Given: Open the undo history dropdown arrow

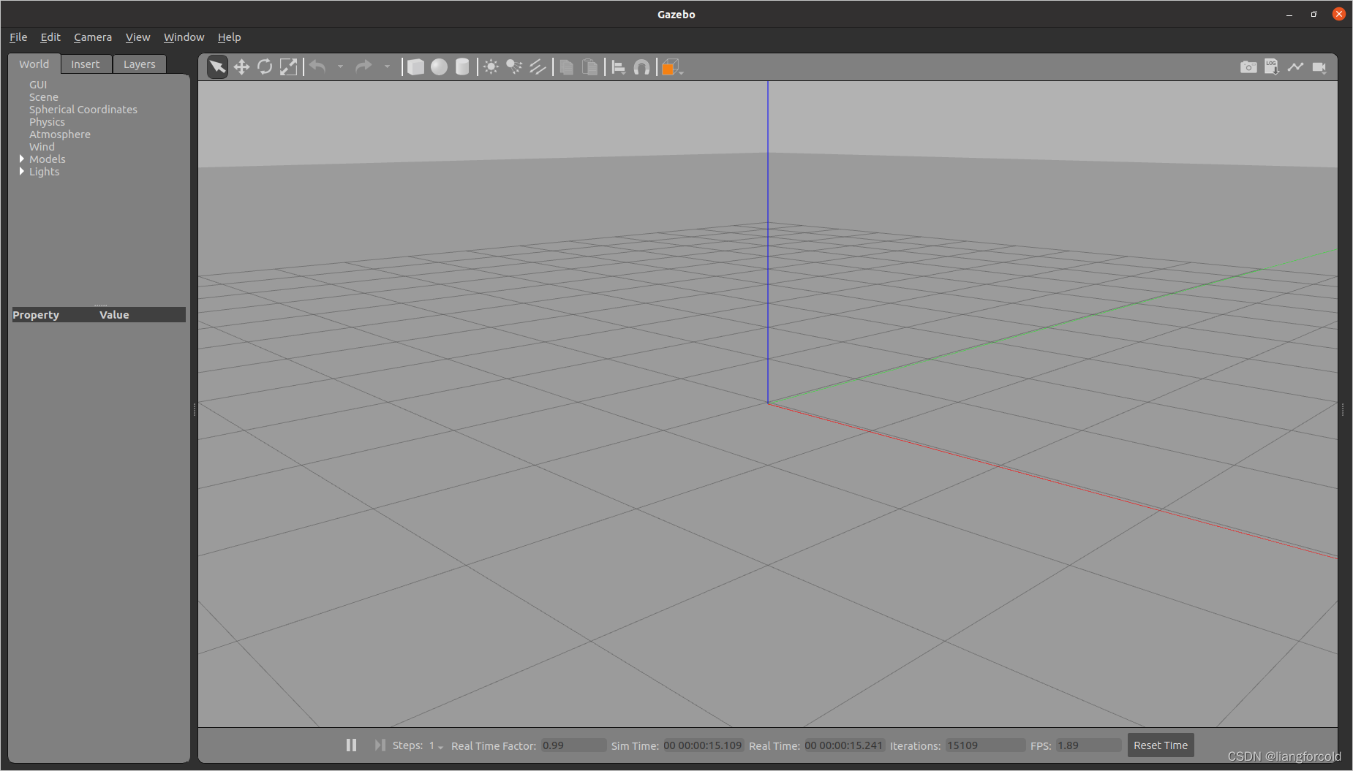Looking at the screenshot, I should click(x=340, y=67).
